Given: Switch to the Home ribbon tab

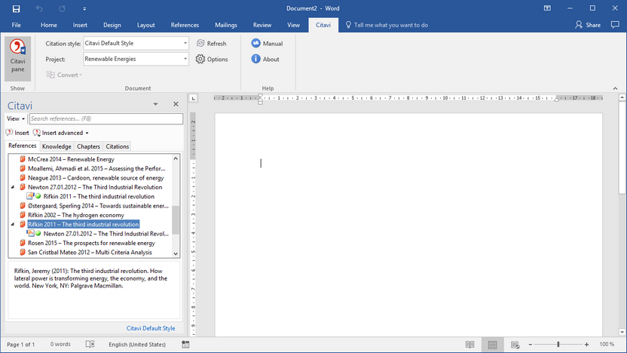Looking at the screenshot, I should point(49,25).
